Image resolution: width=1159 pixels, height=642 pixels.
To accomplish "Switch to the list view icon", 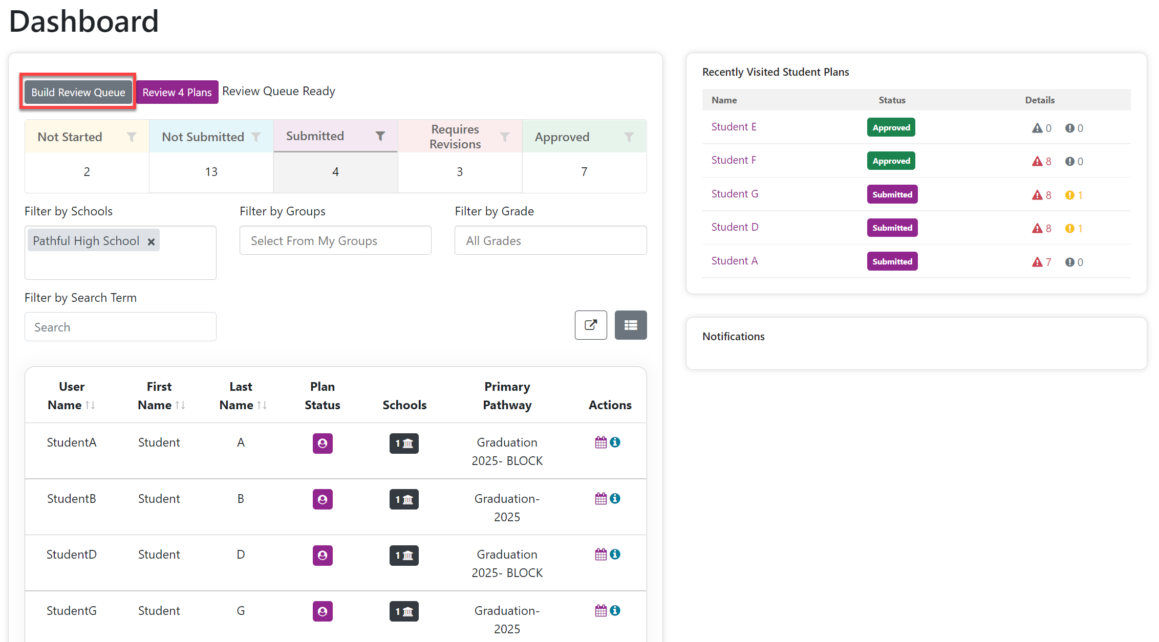I will 631,325.
